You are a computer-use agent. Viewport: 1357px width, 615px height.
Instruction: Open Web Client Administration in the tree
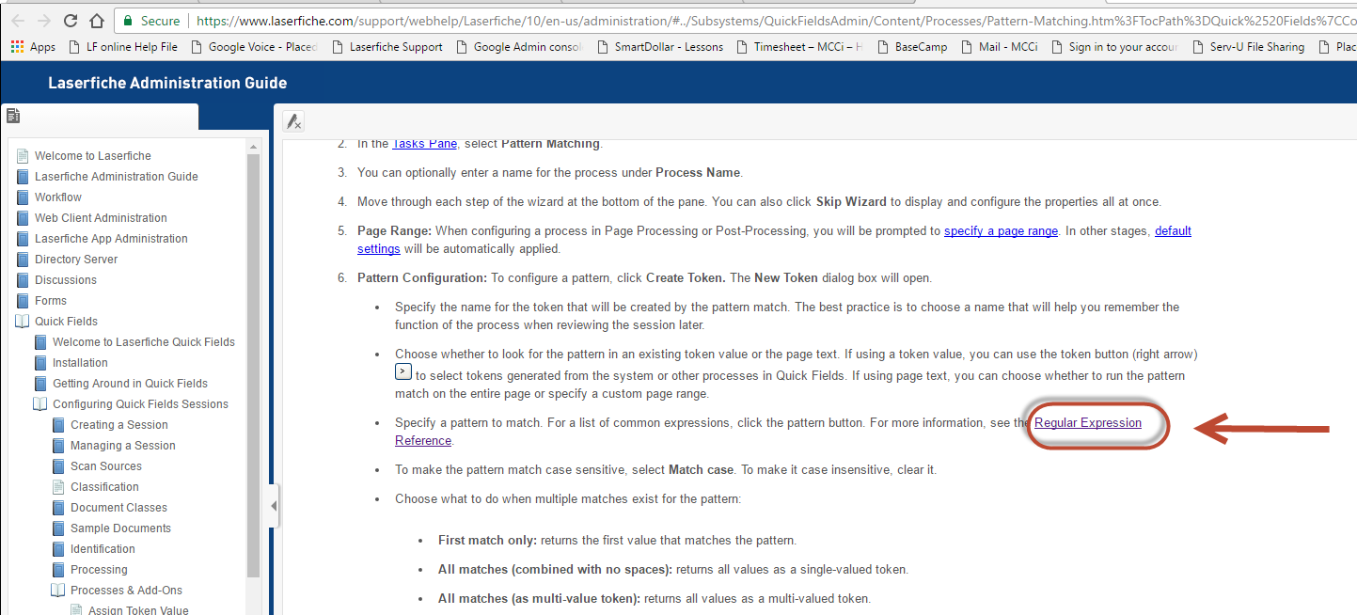point(101,218)
